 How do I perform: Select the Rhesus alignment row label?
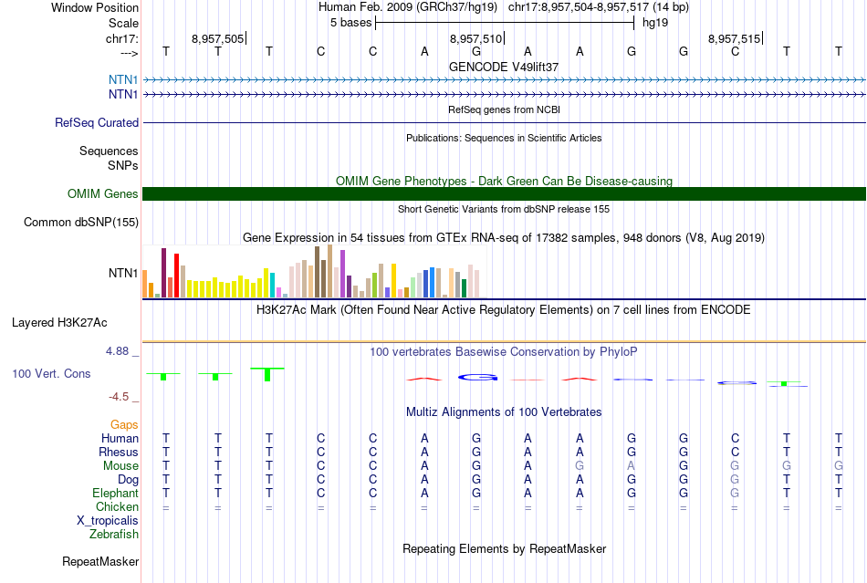119,452
